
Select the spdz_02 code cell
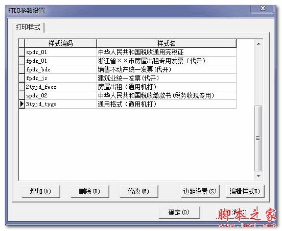pyautogui.click(x=61, y=95)
